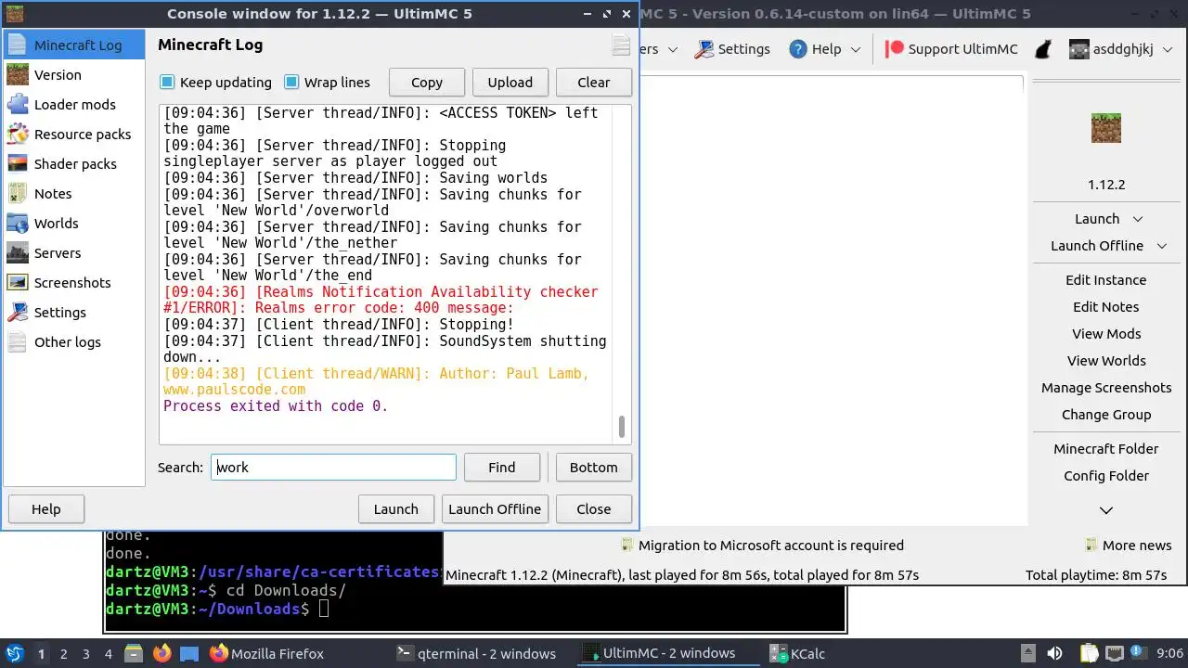
Task: Open the asddghjkj account dropdown
Action: (x=1120, y=49)
